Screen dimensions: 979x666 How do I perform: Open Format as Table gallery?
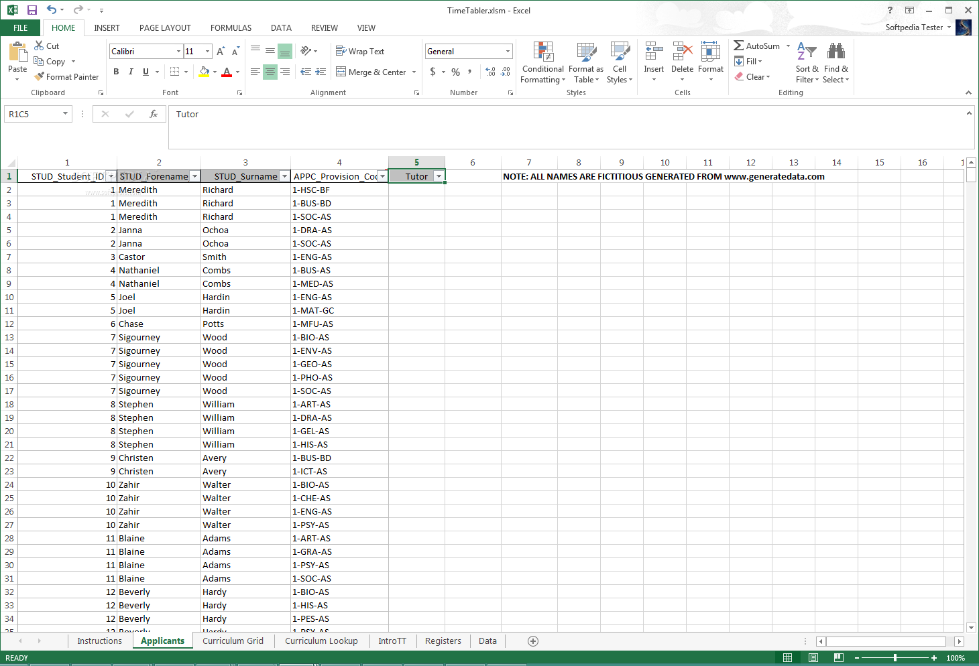pyautogui.click(x=586, y=62)
